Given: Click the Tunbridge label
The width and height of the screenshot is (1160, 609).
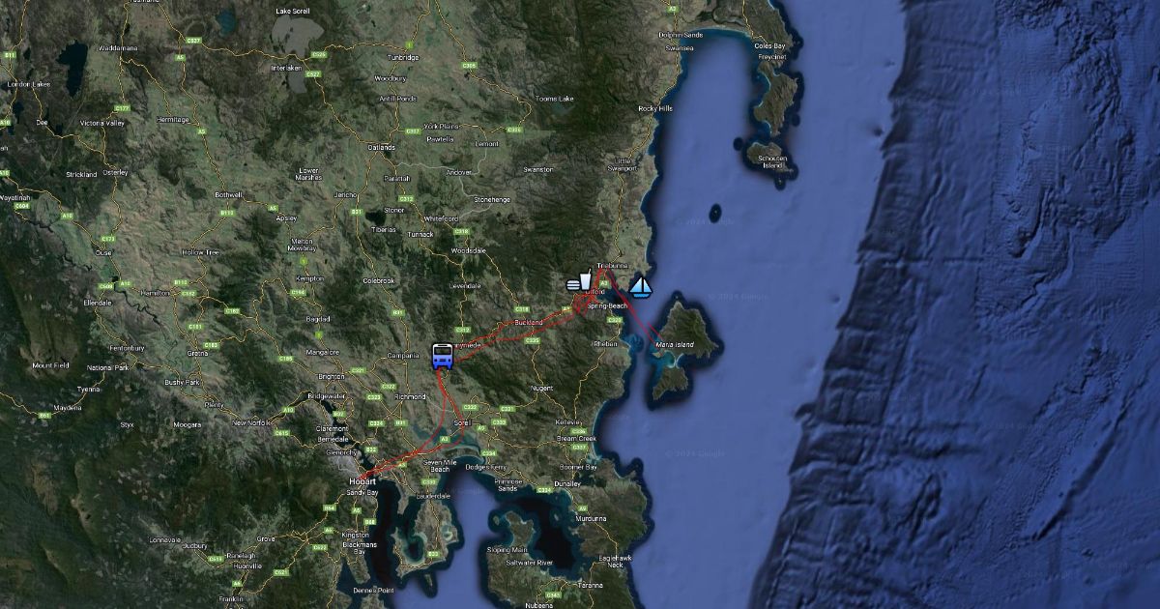Looking at the screenshot, I should tap(404, 57).
